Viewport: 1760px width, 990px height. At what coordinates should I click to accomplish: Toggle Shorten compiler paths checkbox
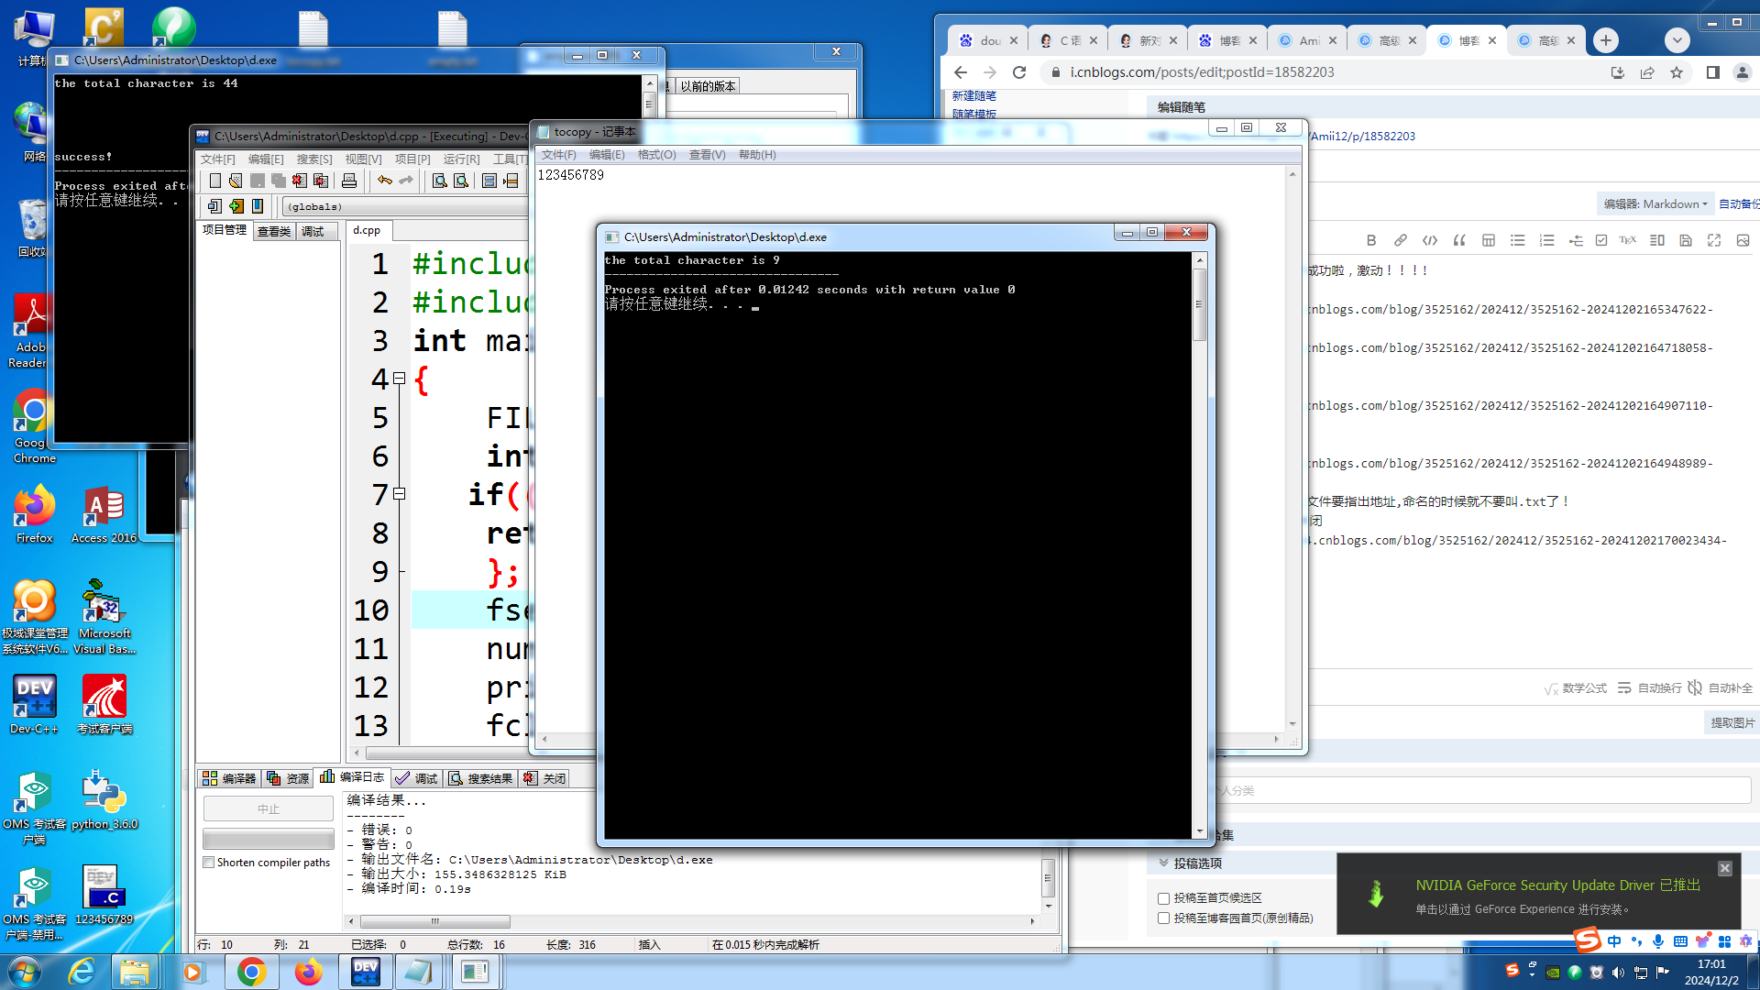tap(209, 863)
